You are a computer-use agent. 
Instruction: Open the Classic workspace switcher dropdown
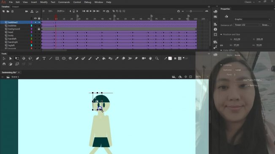click(249, 2)
